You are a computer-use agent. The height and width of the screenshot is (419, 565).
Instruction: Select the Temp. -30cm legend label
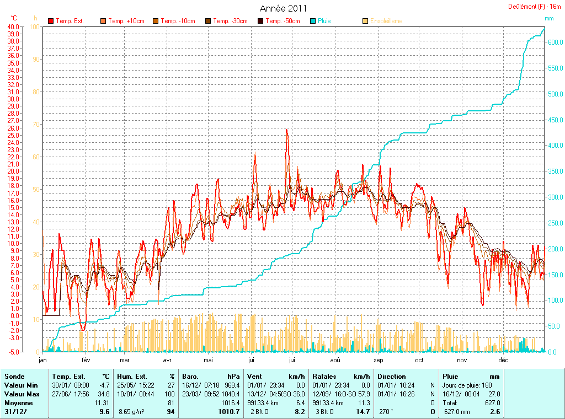229,21
